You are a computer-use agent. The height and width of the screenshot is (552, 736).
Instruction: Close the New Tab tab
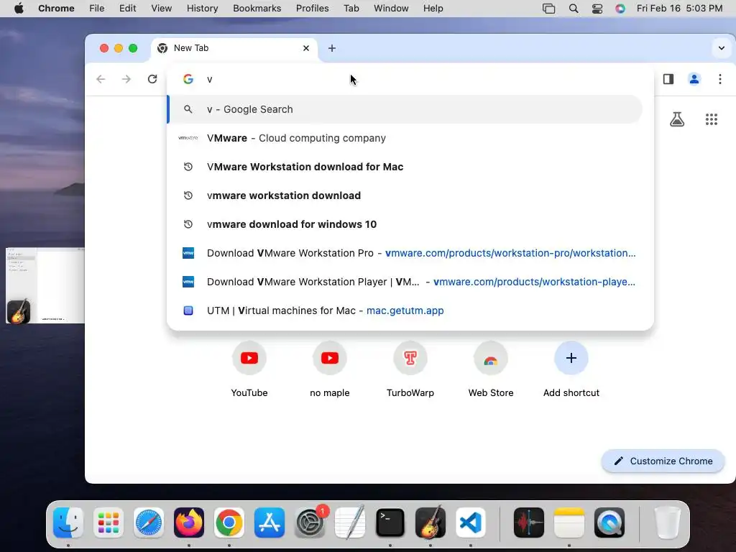coord(306,48)
